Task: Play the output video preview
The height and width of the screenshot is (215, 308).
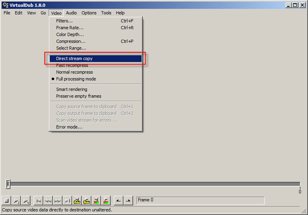Action: [x=26, y=201]
